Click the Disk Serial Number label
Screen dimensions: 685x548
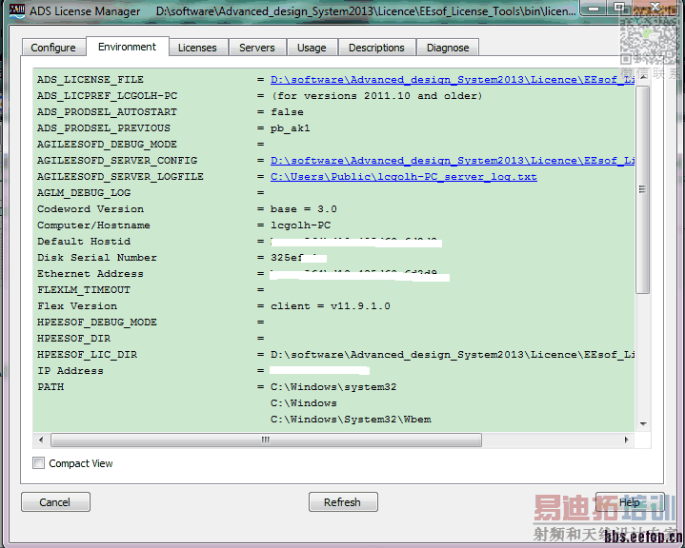(97, 258)
